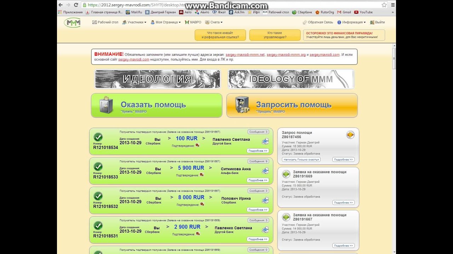Screen dimensions: 453x254
Task: Click browser forward arrow
Action: pos(68,5)
